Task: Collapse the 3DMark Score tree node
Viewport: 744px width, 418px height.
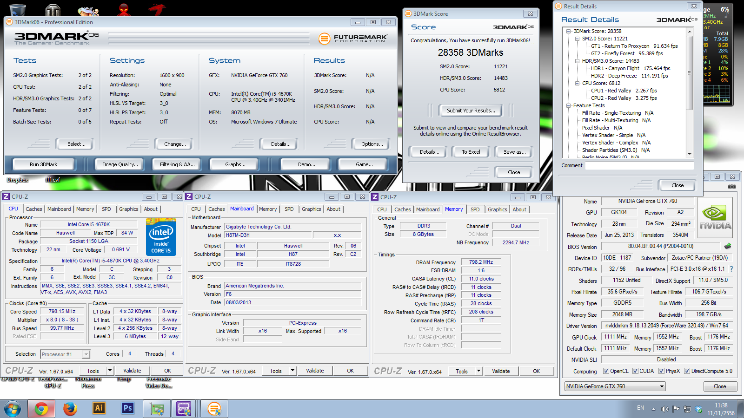Action: (x=569, y=32)
